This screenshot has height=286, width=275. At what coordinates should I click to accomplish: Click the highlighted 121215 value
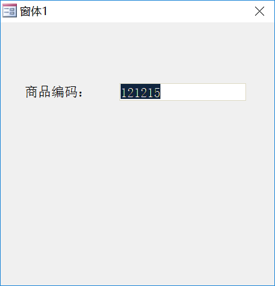tap(141, 92)
